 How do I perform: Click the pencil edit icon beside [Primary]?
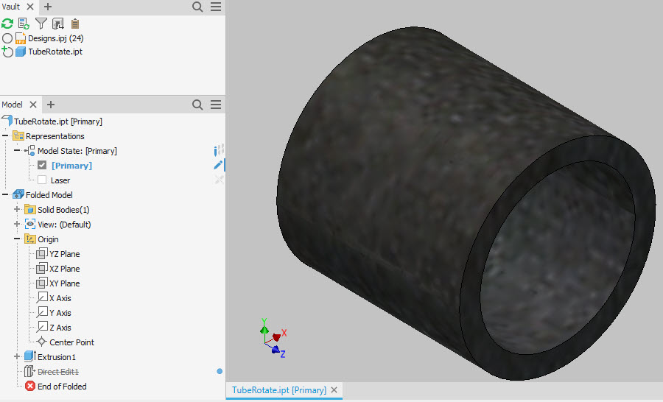[218, 165]
